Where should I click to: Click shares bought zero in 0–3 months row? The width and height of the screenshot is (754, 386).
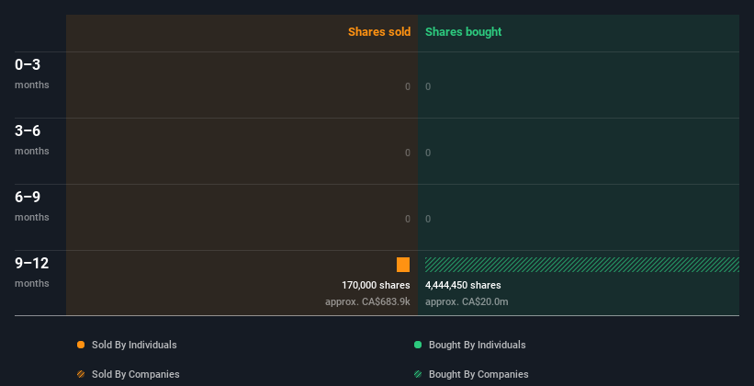click(428, 86)
